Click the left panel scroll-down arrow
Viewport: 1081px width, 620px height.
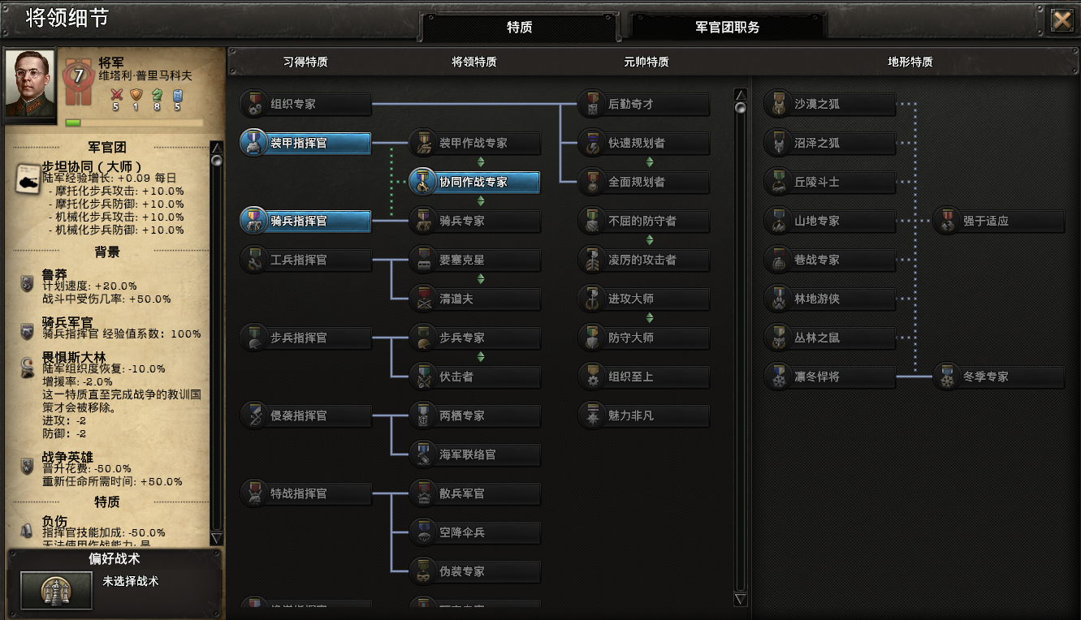(x=216, y=538)
